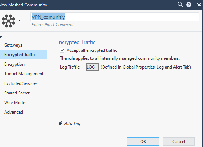The width and height of the screenshot is (203, 147).
Task: Open Tunnel Management section
Action: click(x=24, y=74)
